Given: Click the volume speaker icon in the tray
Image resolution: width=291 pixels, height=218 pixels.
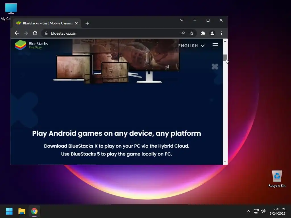Looking at the screenshot, I should pyautogui.click(x=263, y=211).
